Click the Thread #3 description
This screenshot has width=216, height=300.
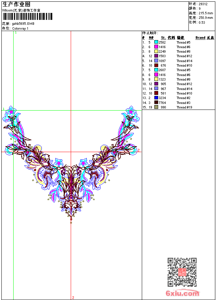pos(184,103)
